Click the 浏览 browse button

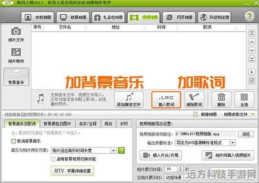[246, 134]
